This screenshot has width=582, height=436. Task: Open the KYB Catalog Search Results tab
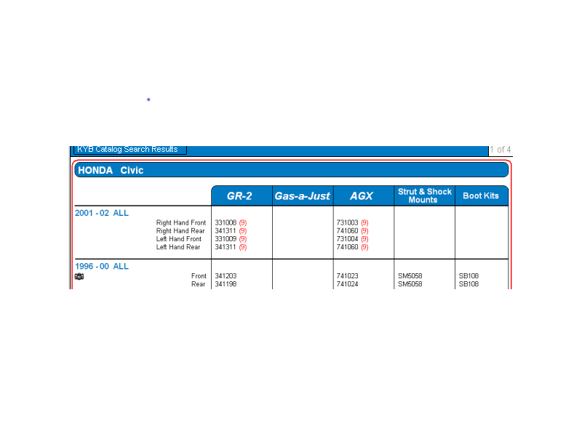coord(129,149)
